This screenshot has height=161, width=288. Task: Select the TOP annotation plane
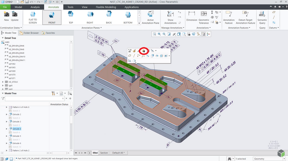click(x=71, y=17)
